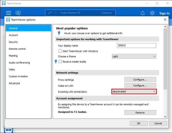Click the connection mode arrows icon
This screenshot has width=172, height=133.
pos(50,13)
